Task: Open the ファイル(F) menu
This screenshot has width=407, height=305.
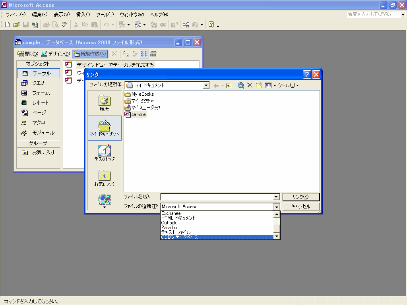Action: (16, 15)
